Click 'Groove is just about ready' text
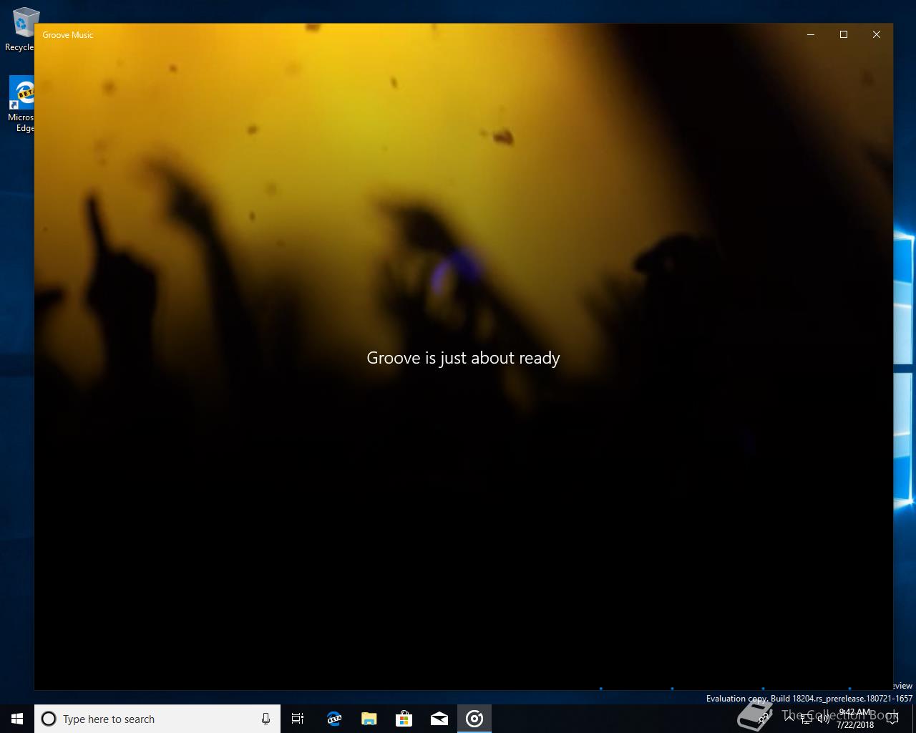 tap(463, 358)
